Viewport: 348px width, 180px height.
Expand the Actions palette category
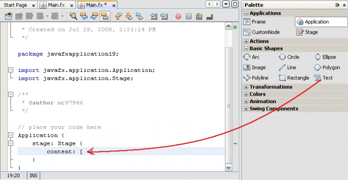click(x=246, y=41)
